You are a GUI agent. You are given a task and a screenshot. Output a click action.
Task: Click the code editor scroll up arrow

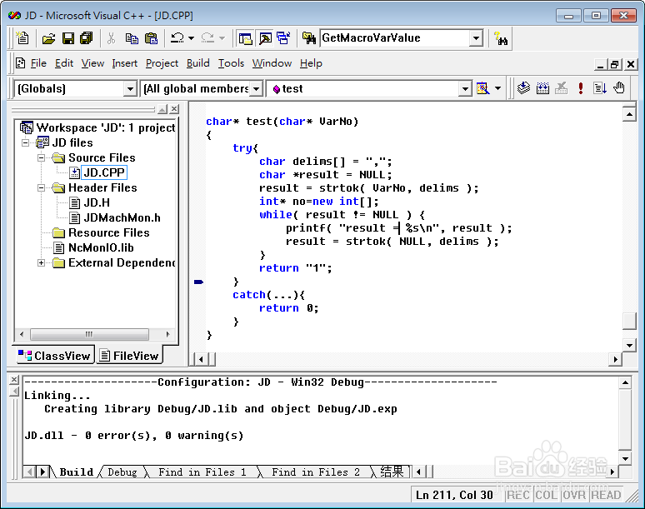tap(629, 113)
